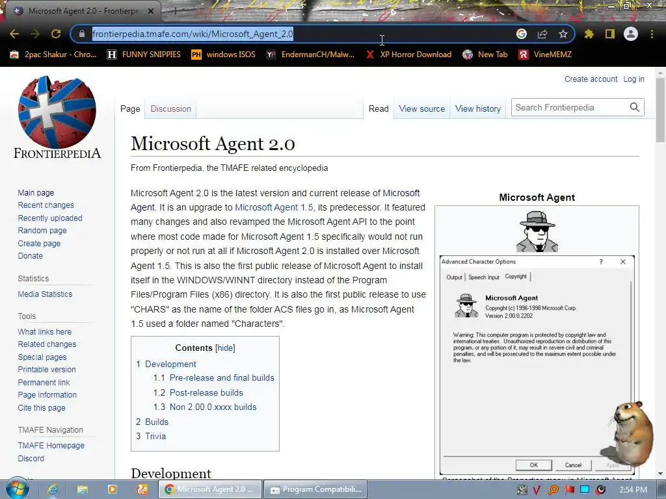
Task: Open Recently uploaded in the sidebar
Action: [50, 218]
